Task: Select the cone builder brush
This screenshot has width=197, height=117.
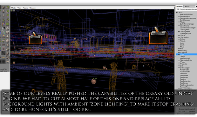Action: pyautogui.click(x=8, y=45)
